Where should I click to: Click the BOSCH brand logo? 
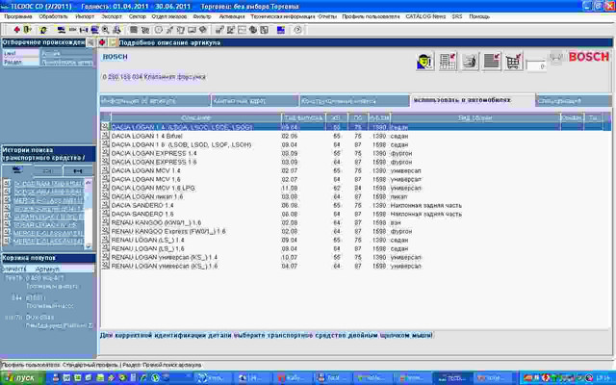(588, 57)
